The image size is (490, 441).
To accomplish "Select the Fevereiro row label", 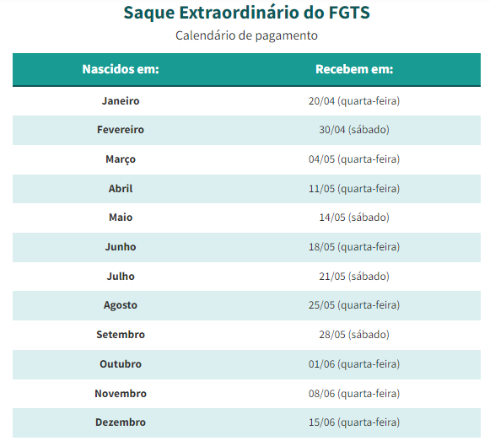I will (121, 130).
